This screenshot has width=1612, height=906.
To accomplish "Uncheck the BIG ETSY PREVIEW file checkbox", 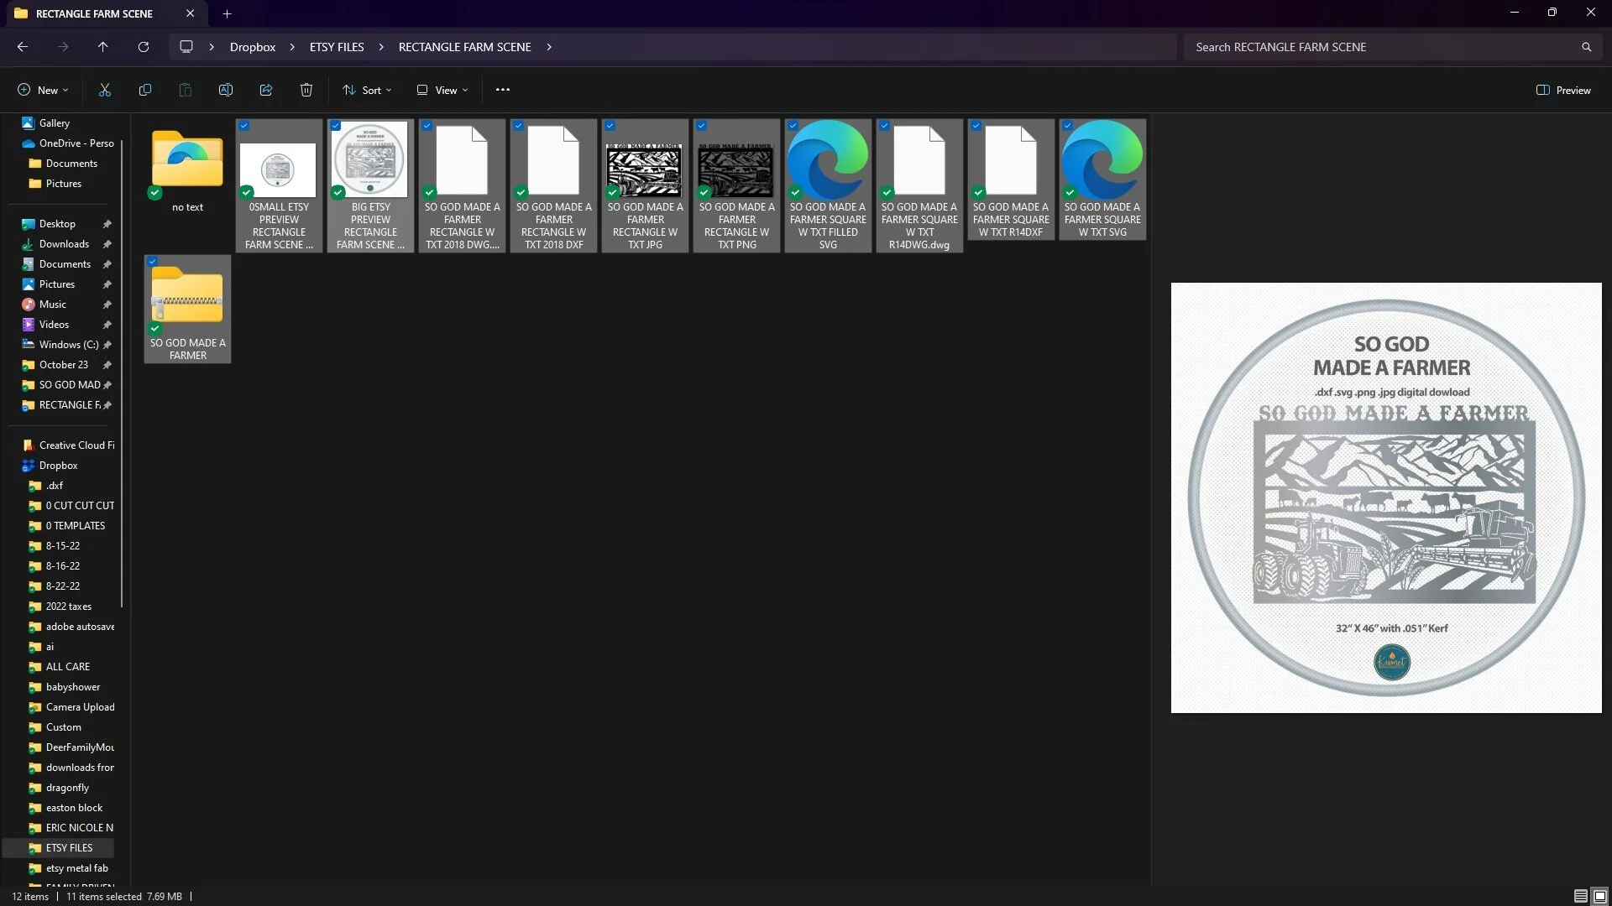I will [x=336, y=126].
